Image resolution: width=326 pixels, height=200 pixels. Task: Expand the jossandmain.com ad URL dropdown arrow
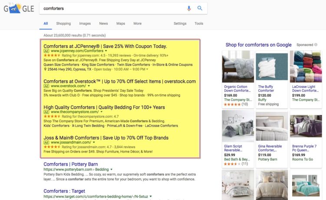click(x=94, y=143)
